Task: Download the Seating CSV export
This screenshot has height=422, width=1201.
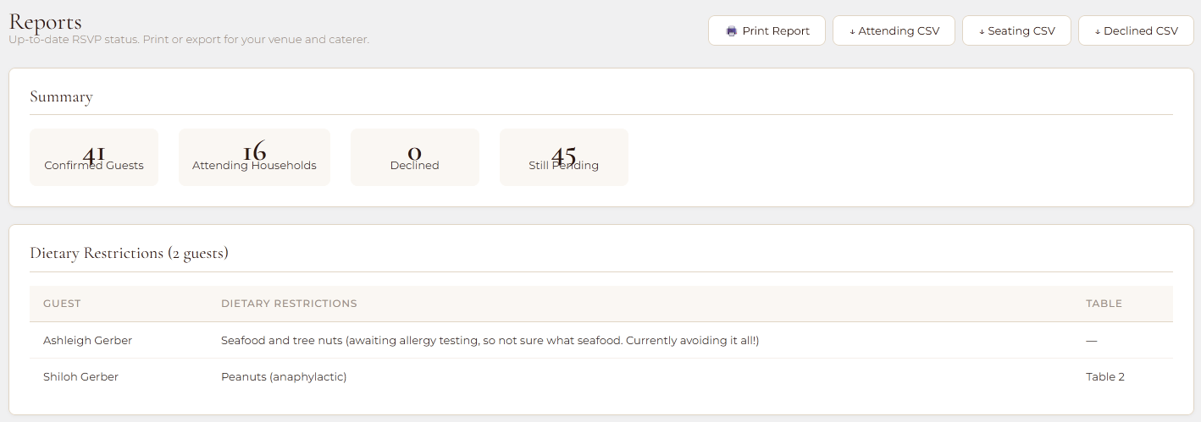Action: pos(1016,31)
